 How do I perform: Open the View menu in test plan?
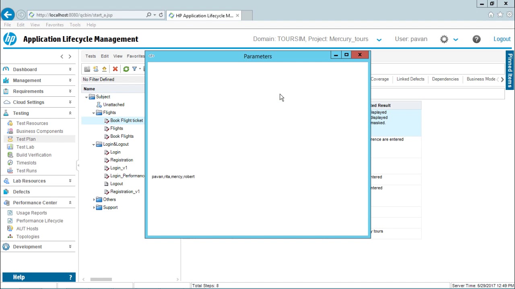click(x=117, y=56)
